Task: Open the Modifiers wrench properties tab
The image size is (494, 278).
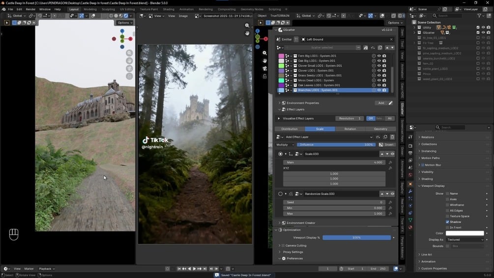Action: [410, 191]
